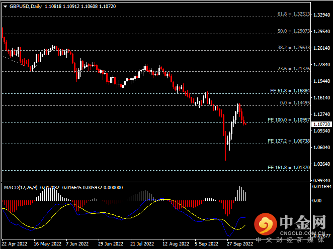Click the GBPUSD,Daily chart title
Image resolution: width=333 pixels, height=249 pixels.
(26, 7)
